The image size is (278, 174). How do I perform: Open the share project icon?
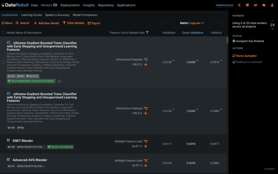[239, 5]
